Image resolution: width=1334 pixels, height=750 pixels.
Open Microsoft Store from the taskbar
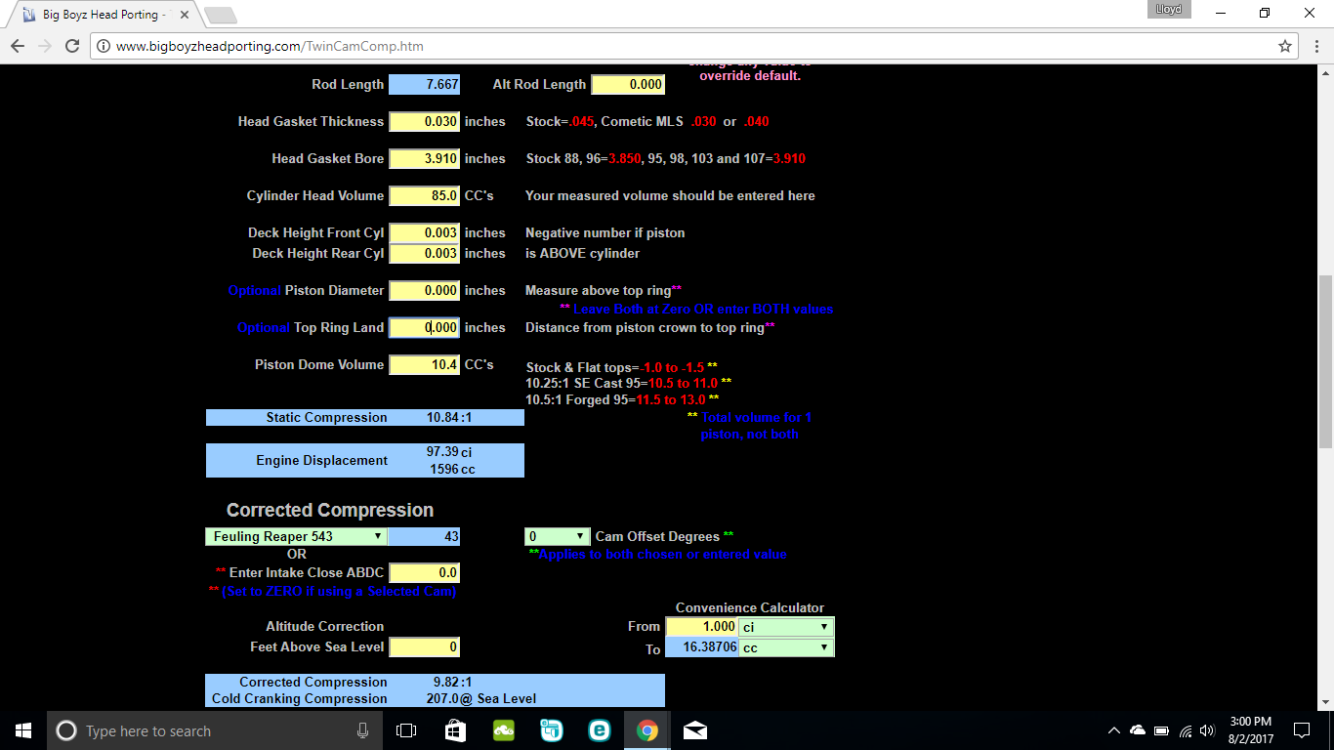[x=455, y=730]
